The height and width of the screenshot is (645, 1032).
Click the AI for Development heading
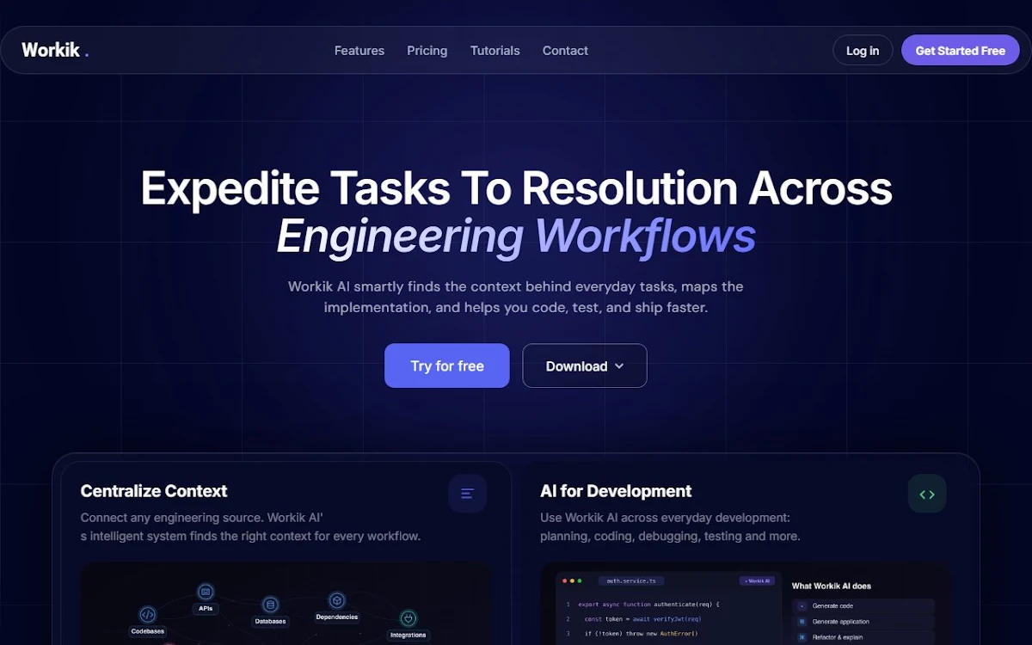click(x=616, y=491)
